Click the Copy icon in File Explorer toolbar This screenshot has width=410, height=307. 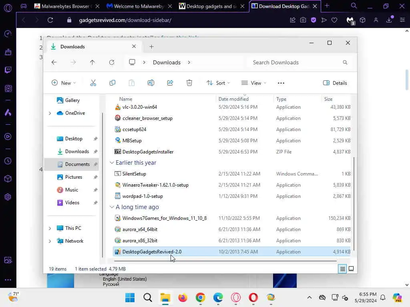click(x=113, y=83)
